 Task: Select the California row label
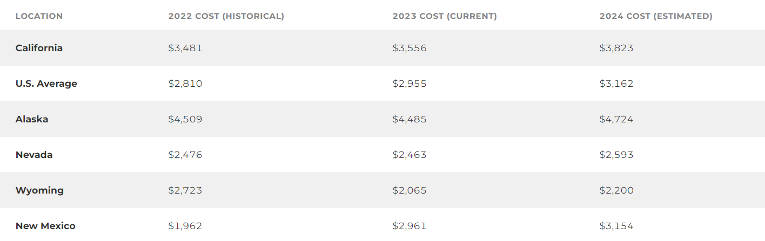coord(39,48)
